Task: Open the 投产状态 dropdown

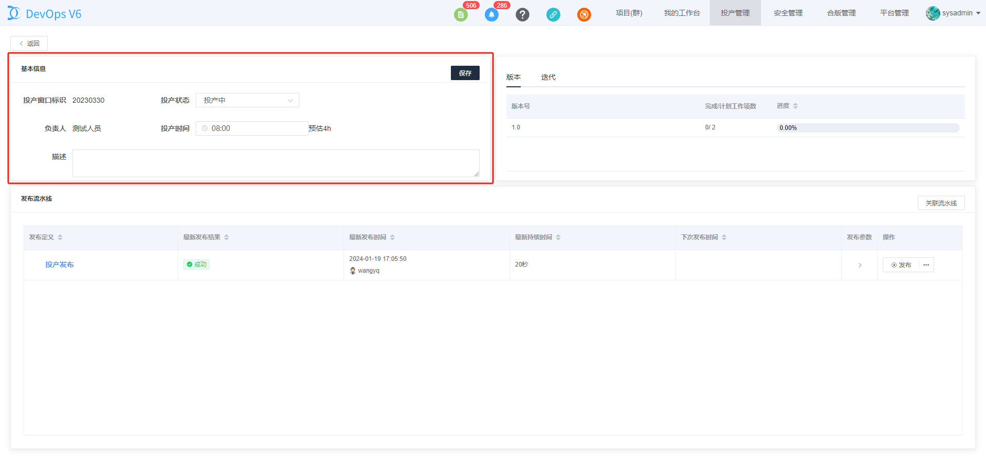Action: 247,100
